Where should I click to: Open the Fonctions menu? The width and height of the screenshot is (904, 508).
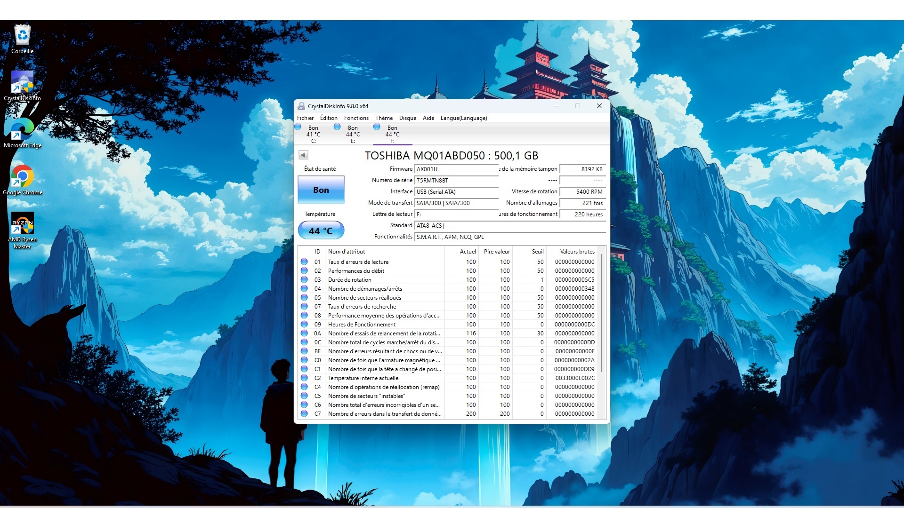pos(356,118)
